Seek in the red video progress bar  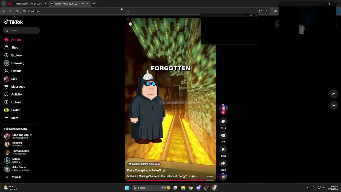[170, 180]
